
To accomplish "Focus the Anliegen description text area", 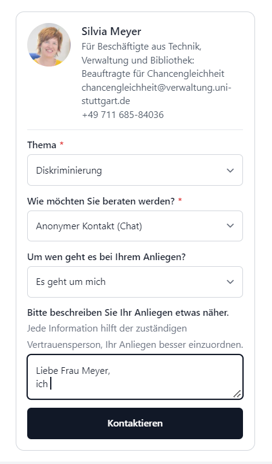I will [x=135, y=377].
